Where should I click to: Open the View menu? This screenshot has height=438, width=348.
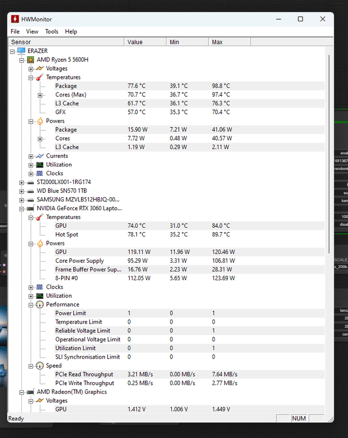32,32
